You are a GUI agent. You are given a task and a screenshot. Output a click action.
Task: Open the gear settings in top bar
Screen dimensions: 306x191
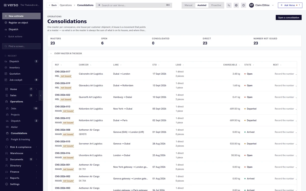(x=236, y=5)
